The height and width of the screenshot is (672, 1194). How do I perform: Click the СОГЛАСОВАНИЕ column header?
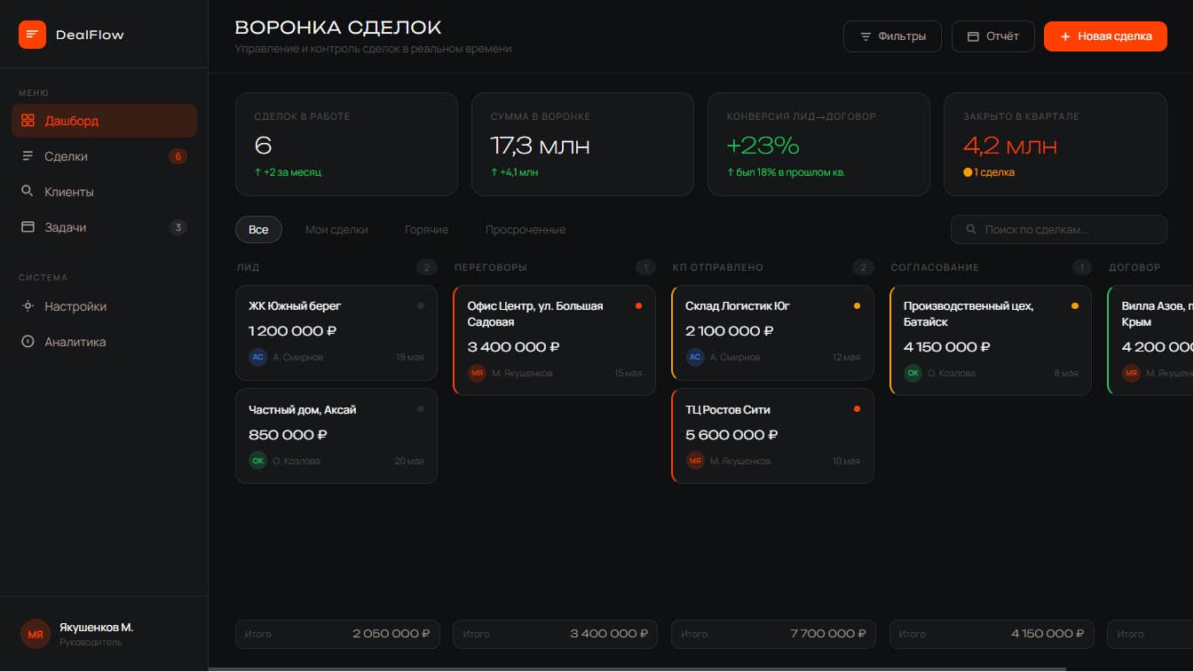[x=935, y=267]
